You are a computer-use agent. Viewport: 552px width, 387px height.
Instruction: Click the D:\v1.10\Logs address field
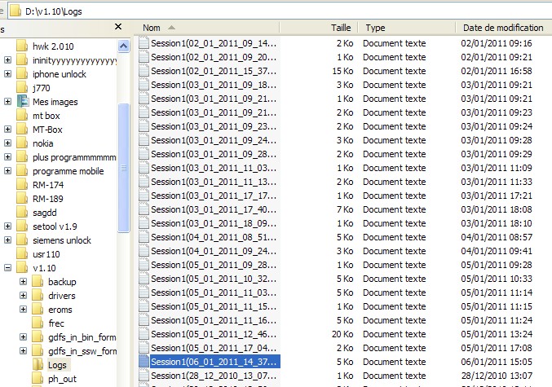point(281,11)
